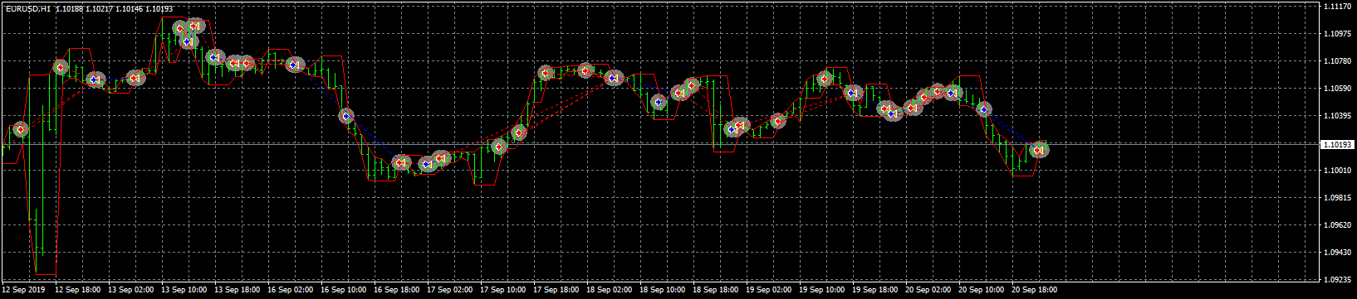Screen dimensions: 1357x299
Task: Click the EURUSD,H1 symbol label
Action: pos(27,8)
